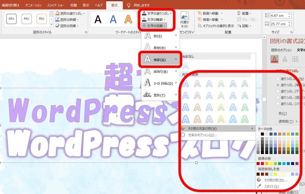Open the 光彩(G) glow submenu
The width and height of the screenshot is (305, 194).
(161, 60)
